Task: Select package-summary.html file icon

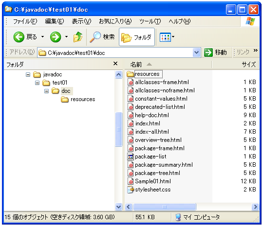Action: 131,165
